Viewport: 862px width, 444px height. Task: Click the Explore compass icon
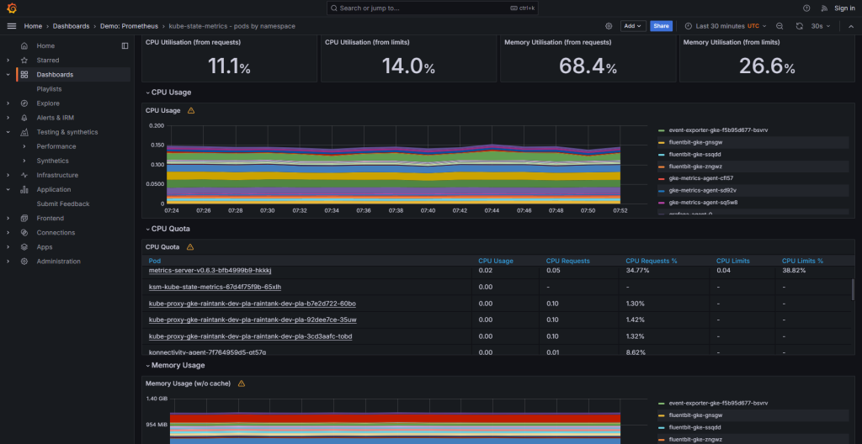point(24,103)
